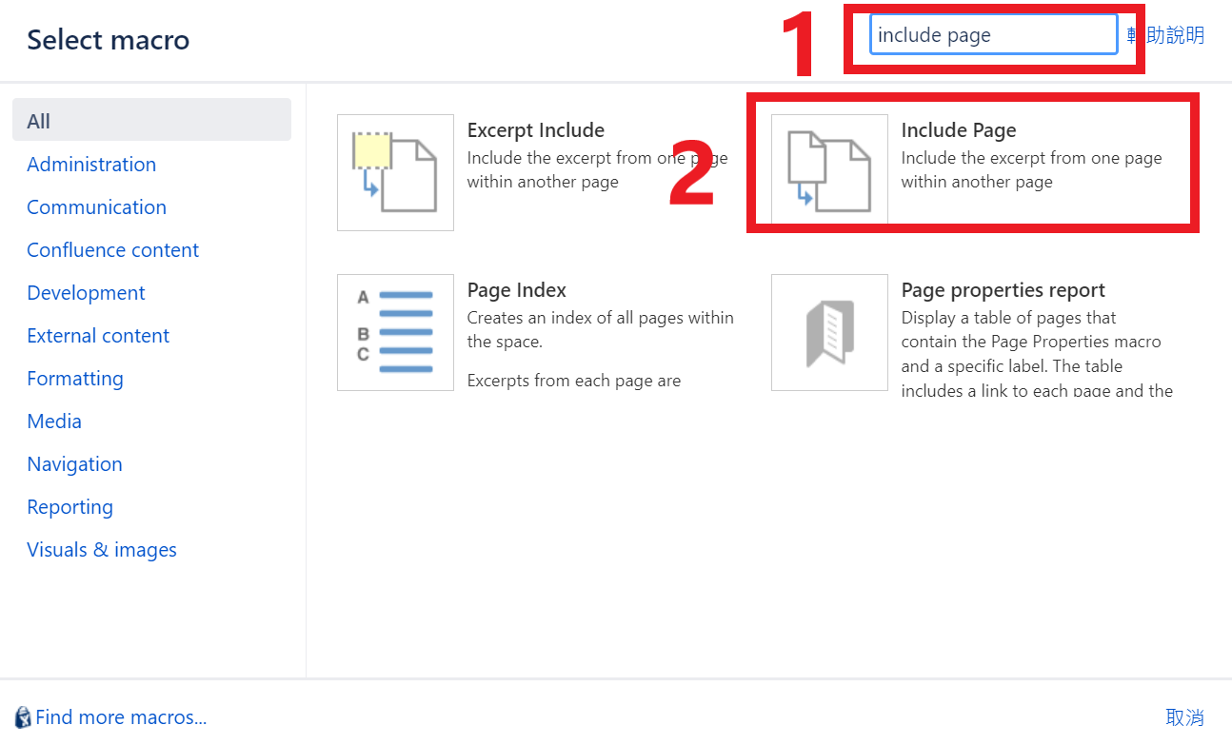Click the marketplace icon beside Find more macros

point(23,717)
